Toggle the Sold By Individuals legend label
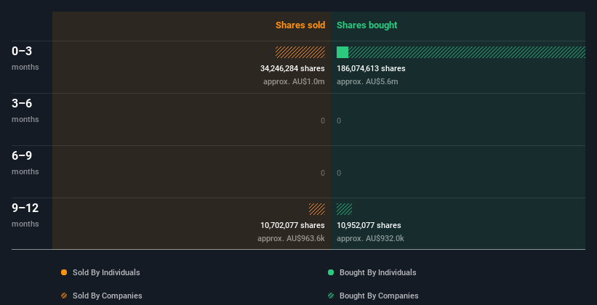The image size is (597, 305). (x=106, y=272)
